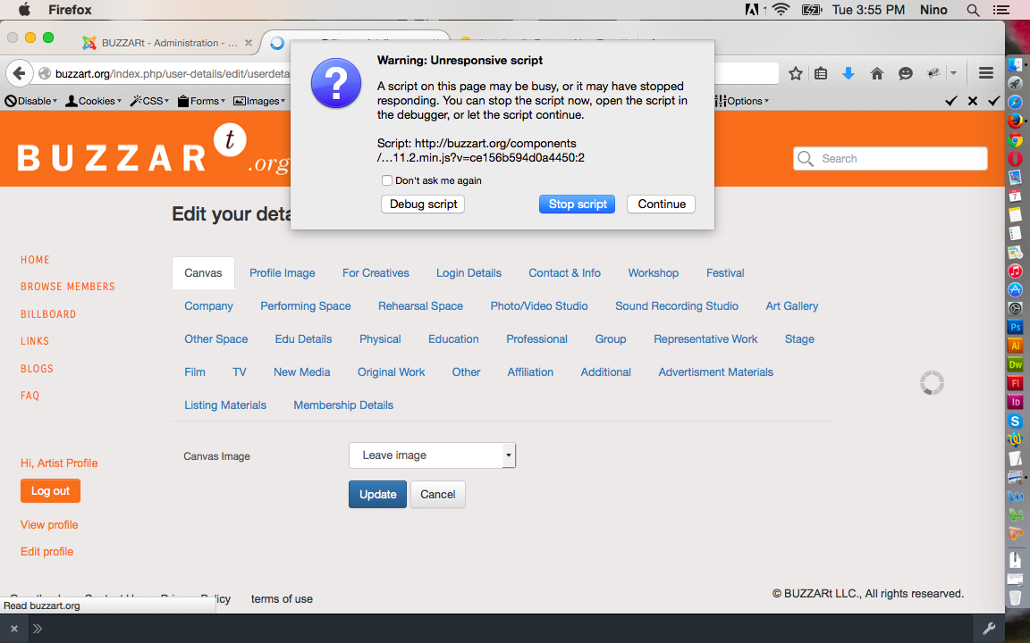The image size is (1030, 643).
Task: Switch to the Advertisment Materials tab
Action: pos(716,372)
